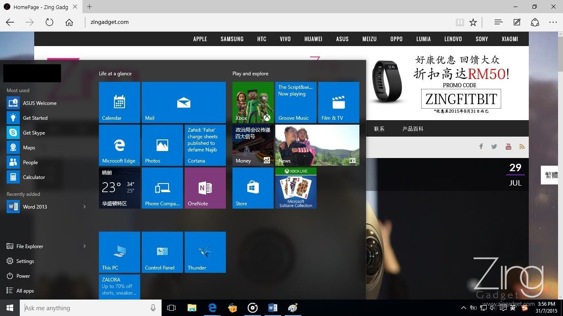Open the Mail tile in the Start menu

pos(183,102)
